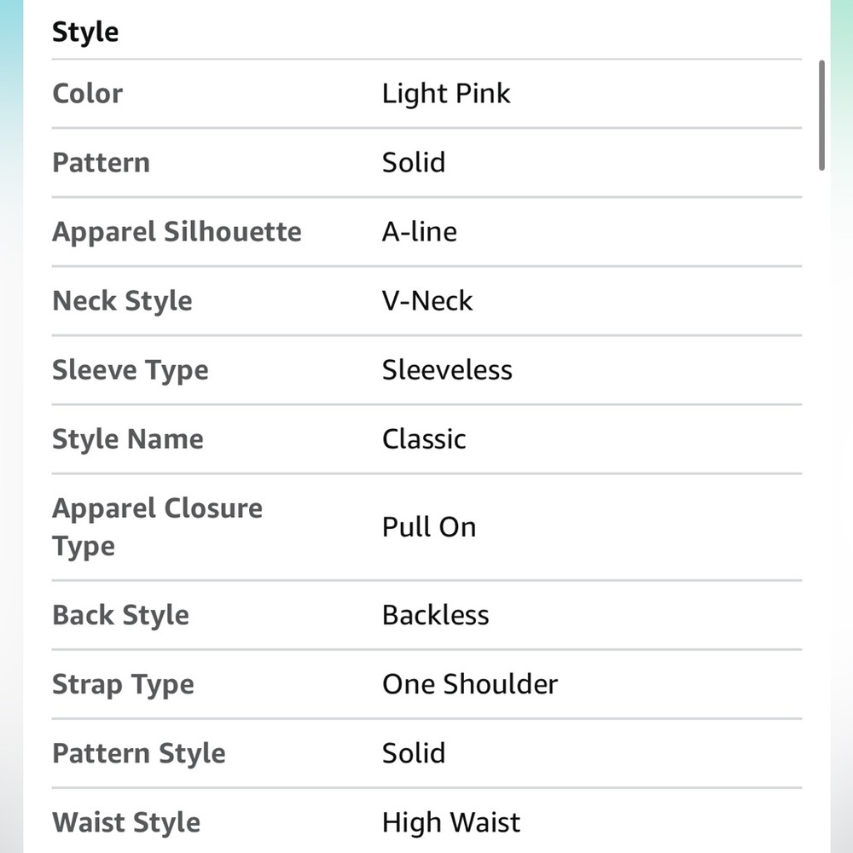
Task: Select the A-line silhouette value
Action: coord(420,232)
